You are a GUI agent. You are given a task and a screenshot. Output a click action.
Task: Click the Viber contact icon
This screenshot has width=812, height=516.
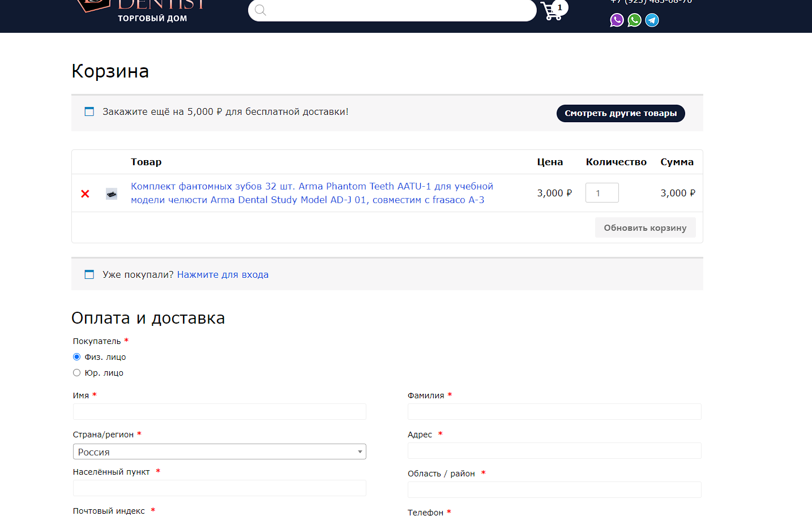[617, 20]
